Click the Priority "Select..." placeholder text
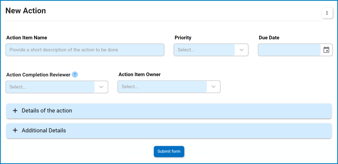This screenshot has width=338, height=164. click(186, 50)
